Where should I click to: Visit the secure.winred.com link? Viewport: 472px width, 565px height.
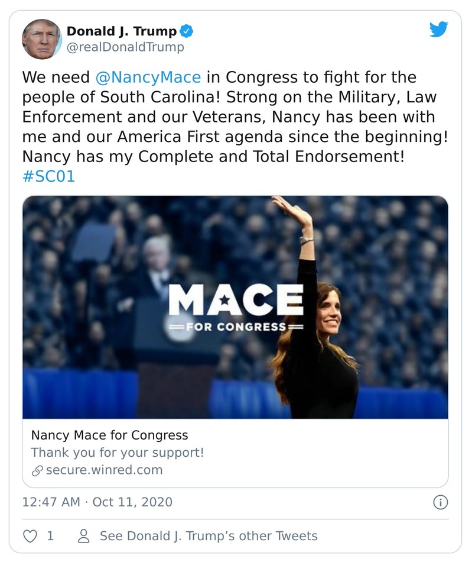click(x=104, y=470)
